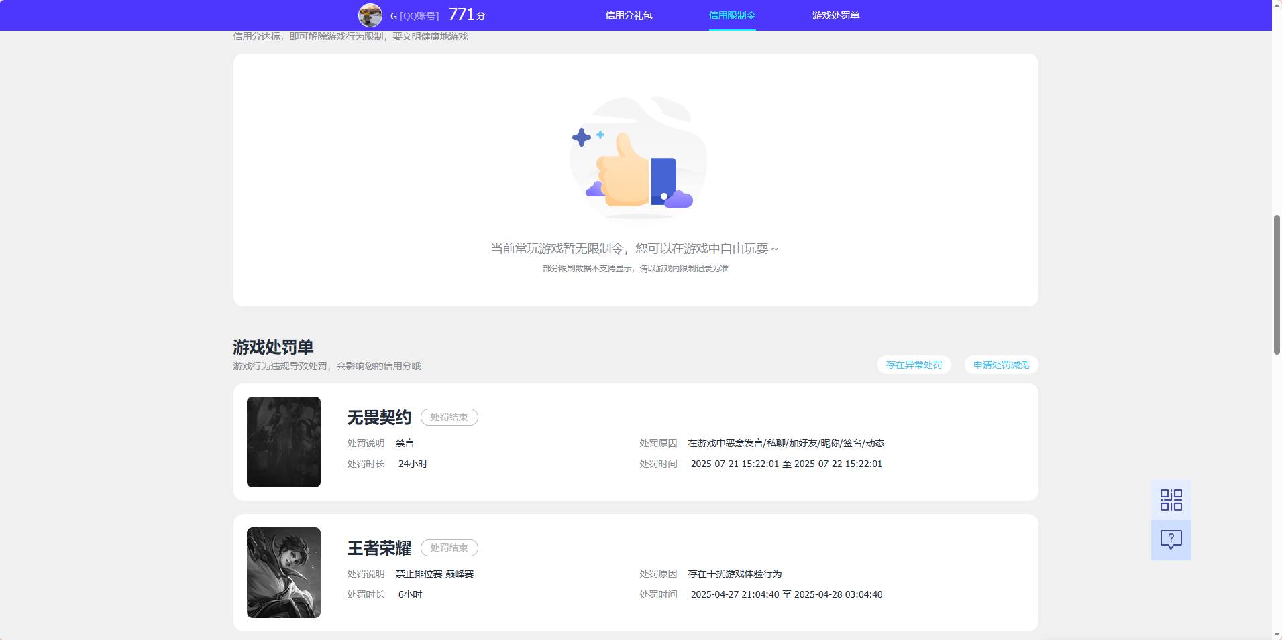Click the 771分 credit score
The image size is (1282, 640).
467,15
